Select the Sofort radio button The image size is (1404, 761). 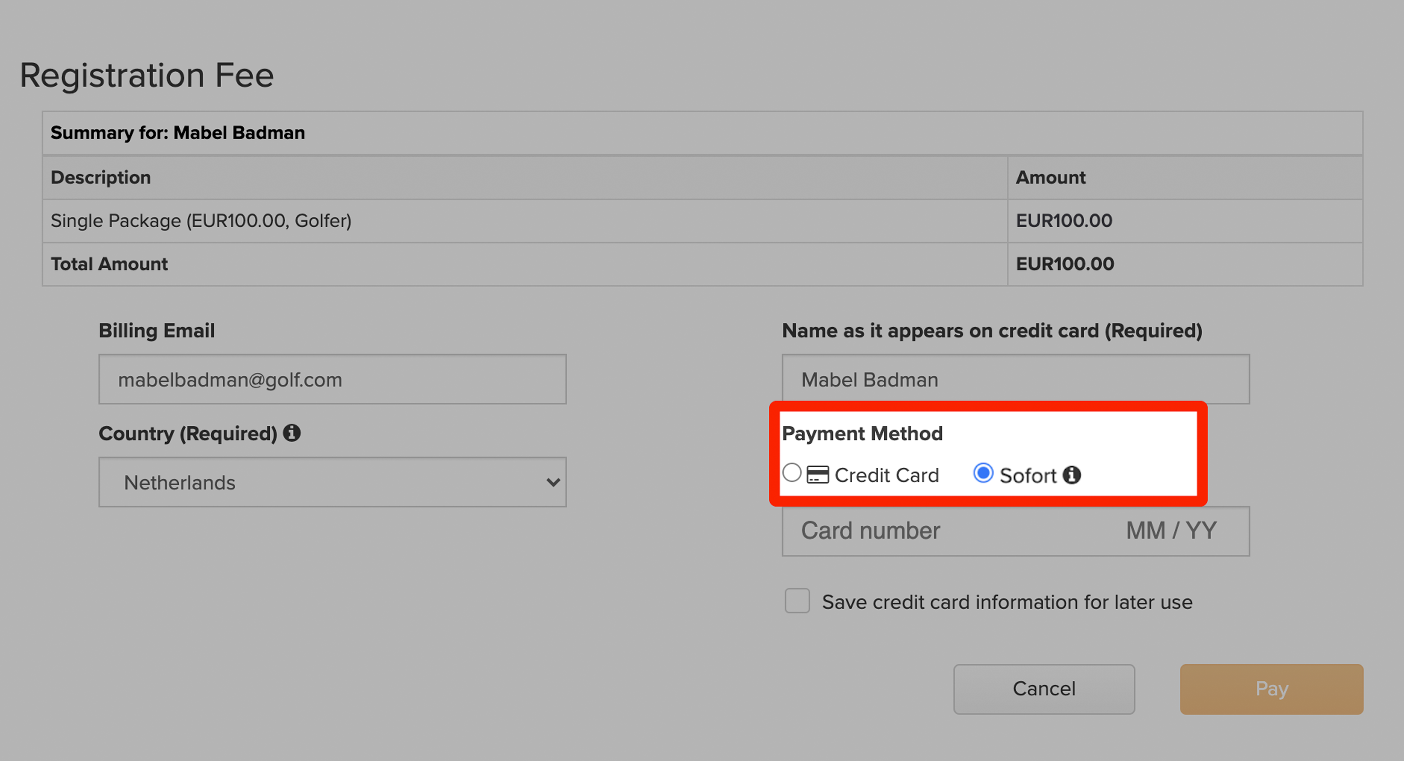click(983, 473)
